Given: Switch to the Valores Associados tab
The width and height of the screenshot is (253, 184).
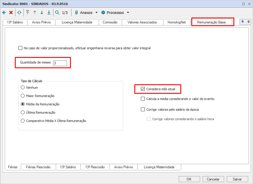Looking at the screenshot, I should point(142,22).
